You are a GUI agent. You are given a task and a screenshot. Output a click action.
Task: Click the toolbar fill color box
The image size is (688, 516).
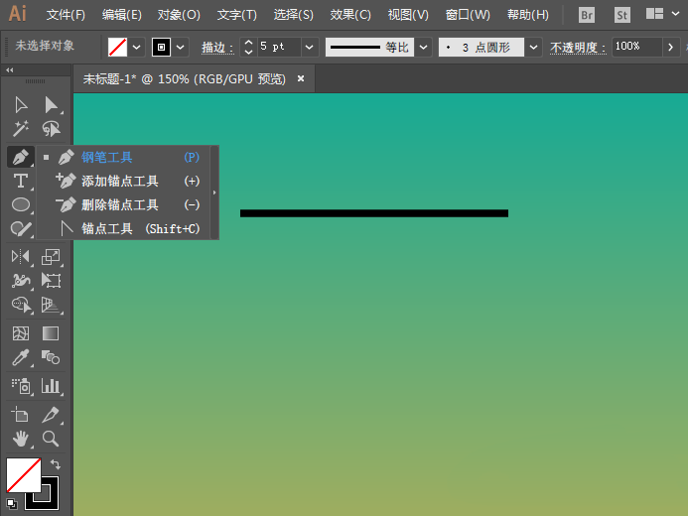[24, 475]
